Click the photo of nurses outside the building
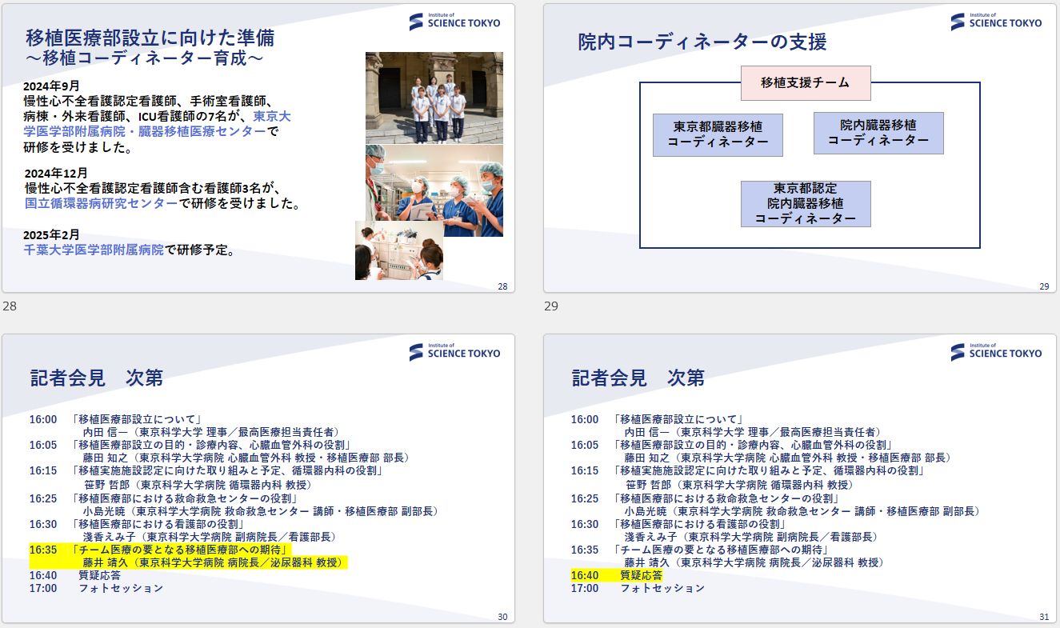 pyautogui.click(x=434, y=98)
